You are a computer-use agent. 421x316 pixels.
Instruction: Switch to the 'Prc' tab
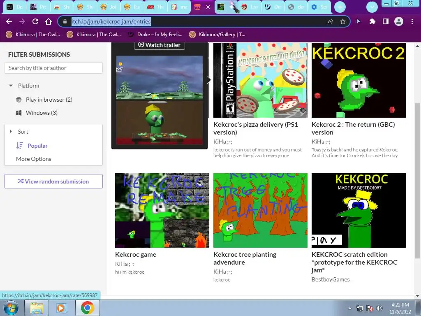coord(38,7)
